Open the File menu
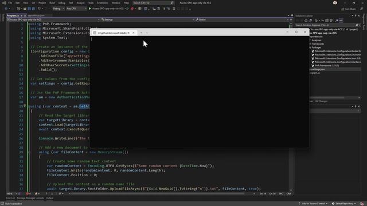Image resolution: width=367 pixels, height=206 pixels. click(10, 3)
